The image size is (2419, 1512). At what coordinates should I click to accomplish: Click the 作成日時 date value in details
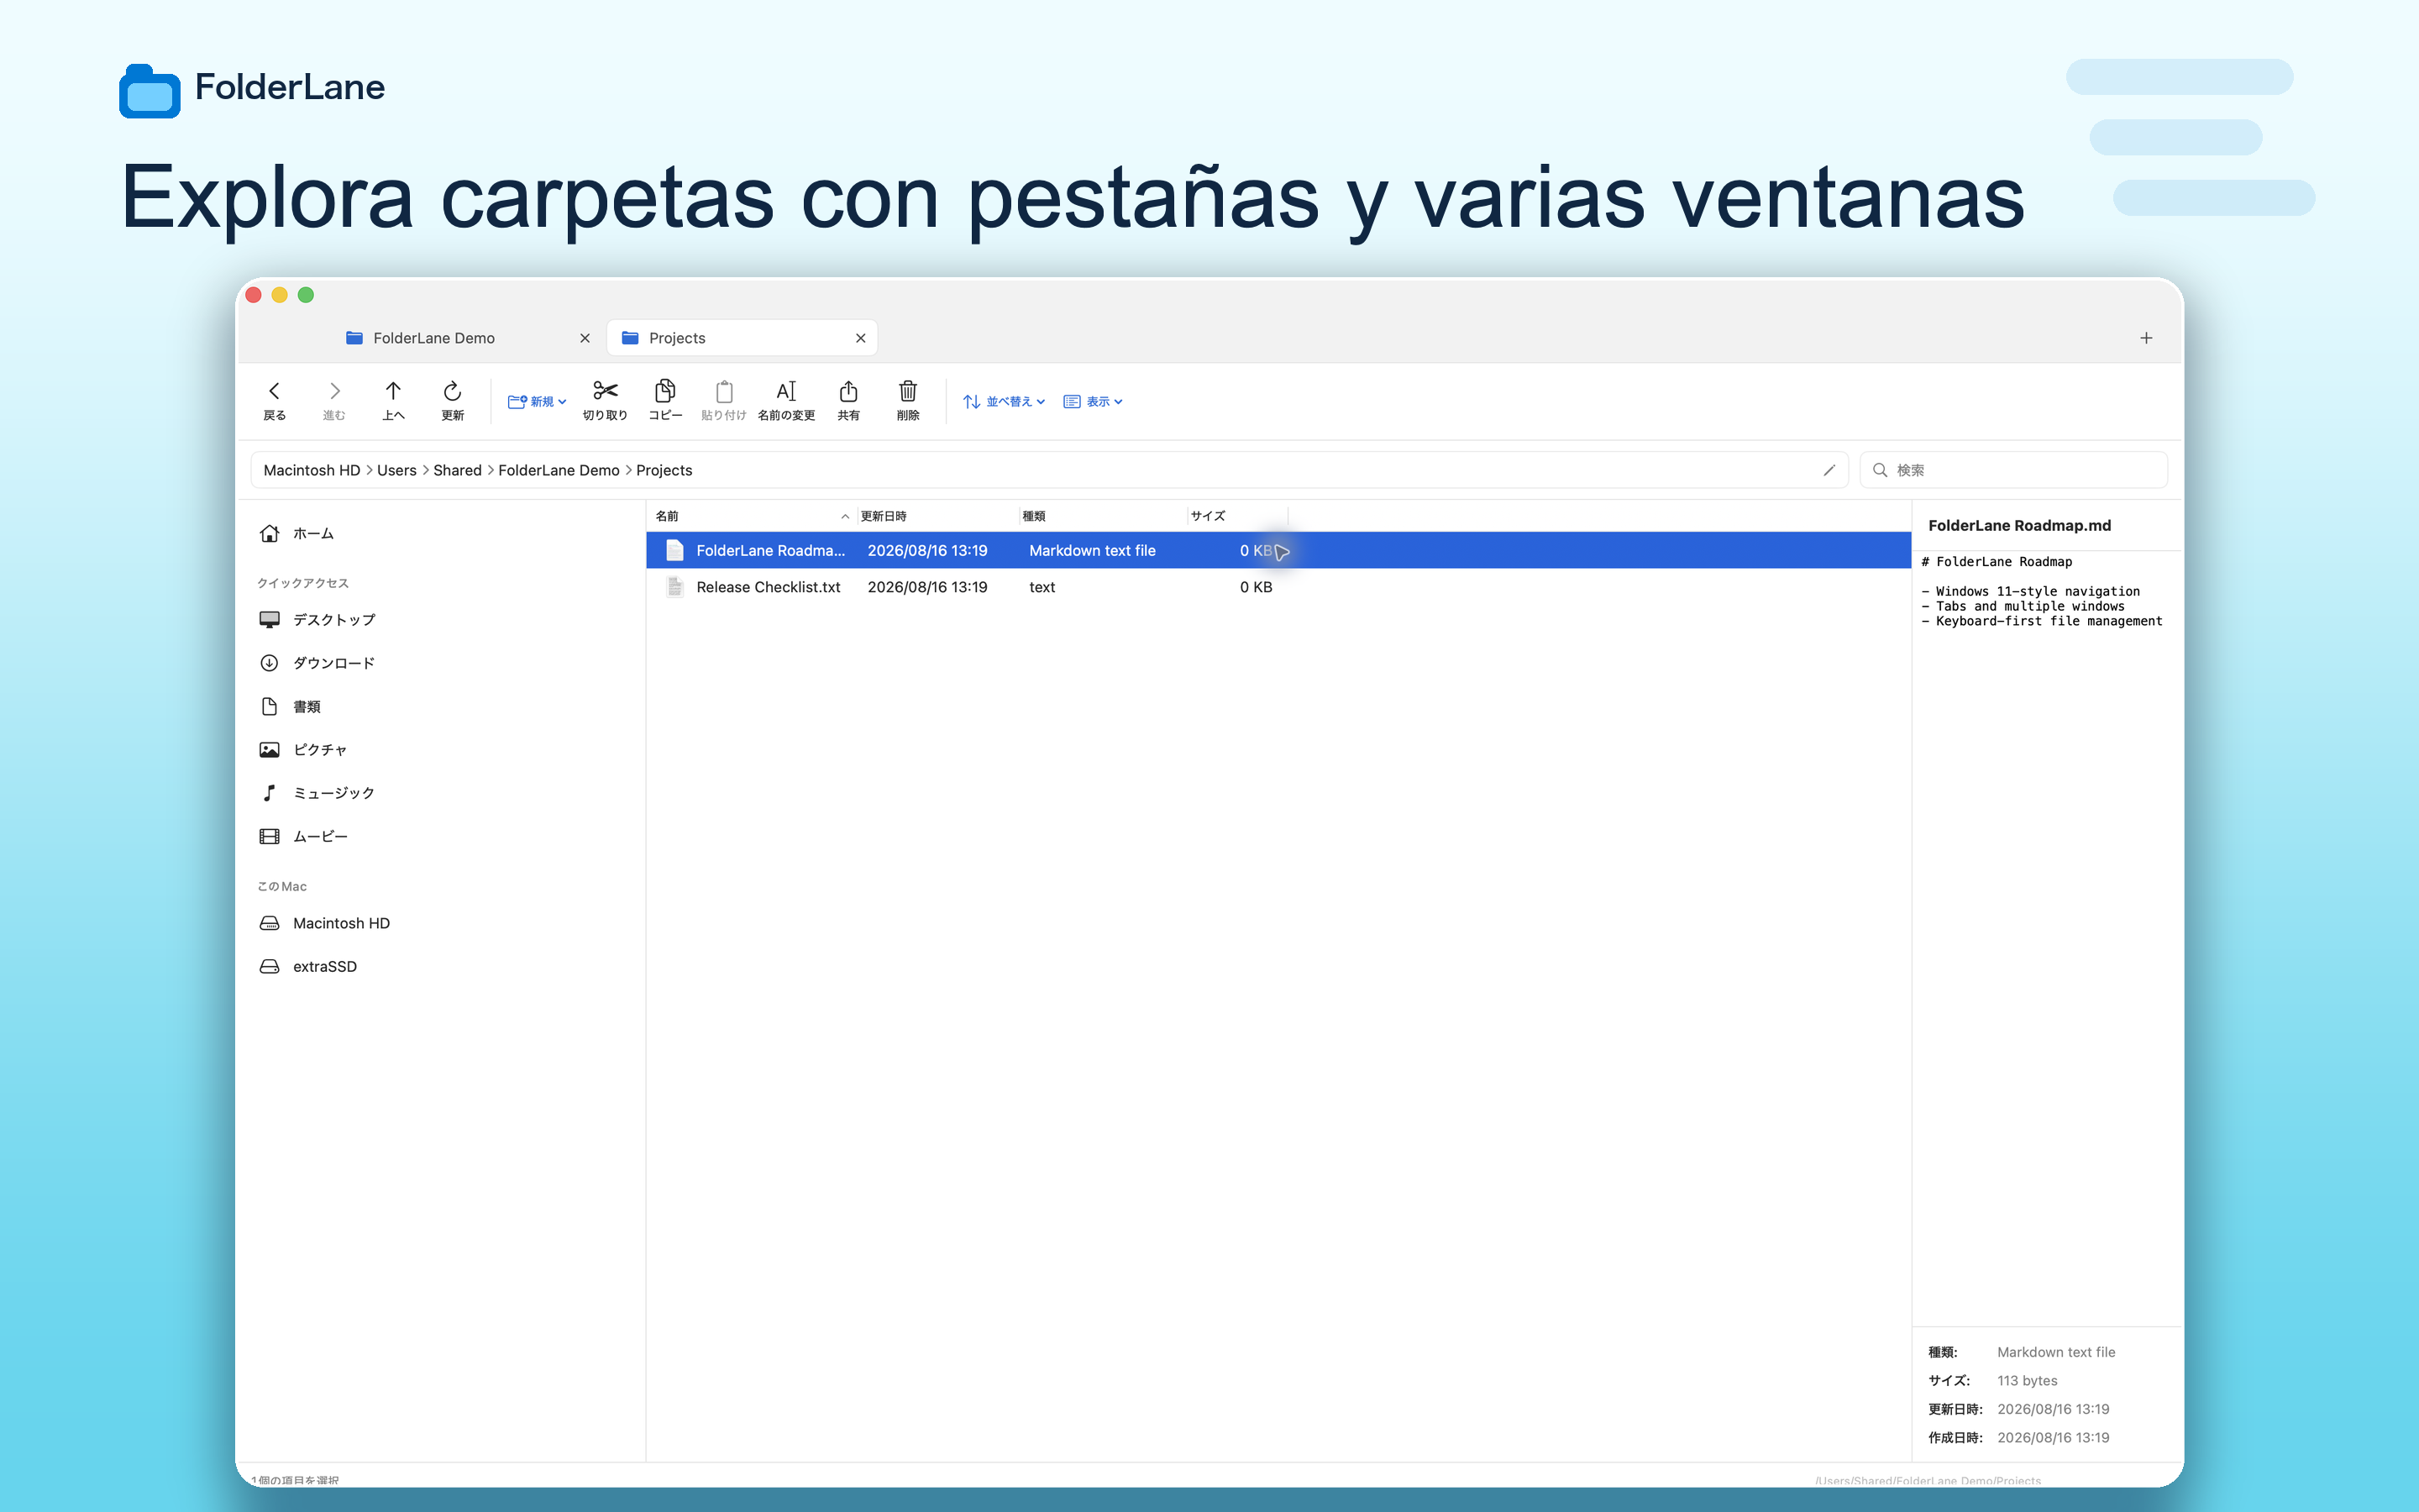2052,1437
